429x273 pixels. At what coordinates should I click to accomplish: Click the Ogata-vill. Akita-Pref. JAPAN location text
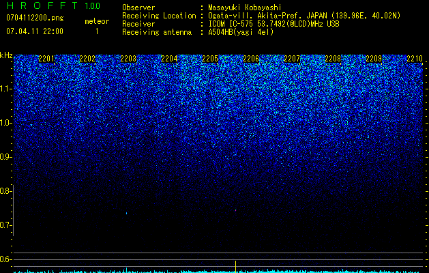point(304,16)
